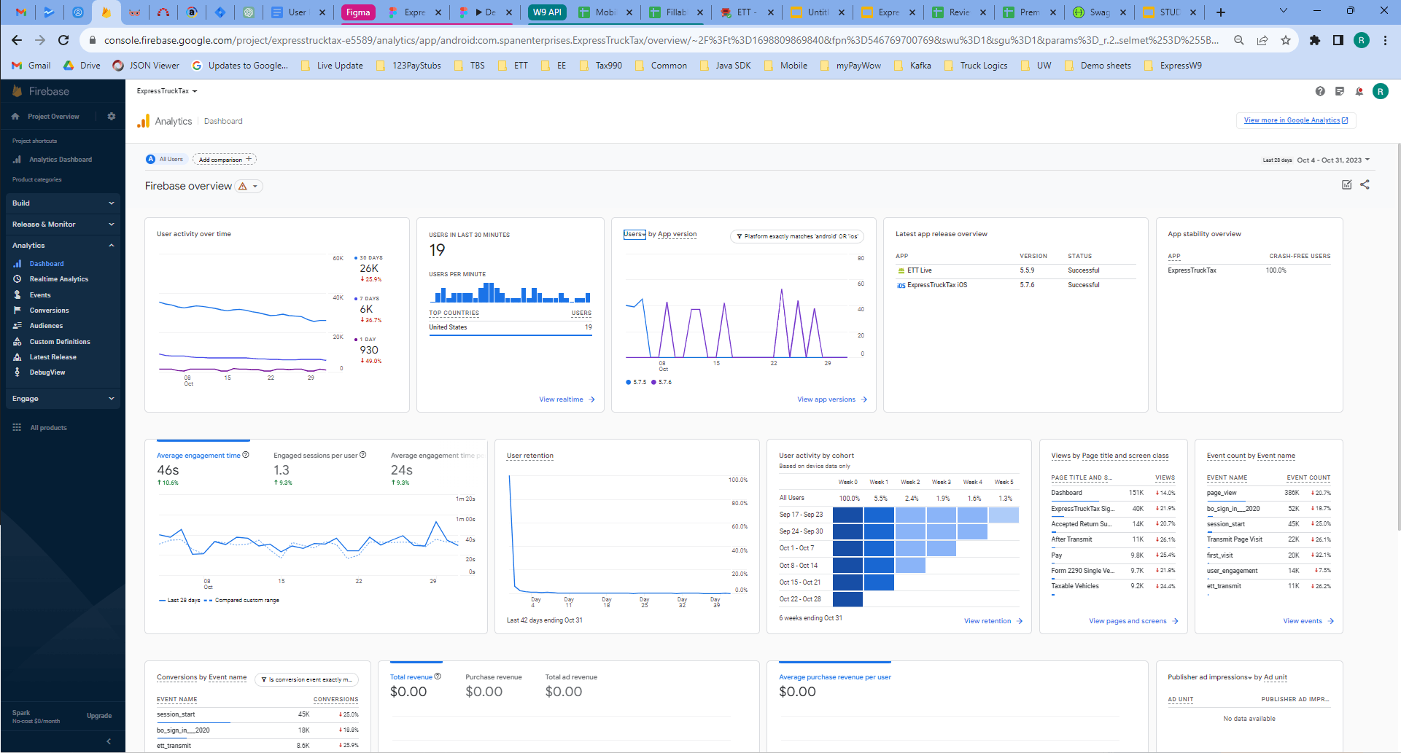Click the DebugView icon

[x=18, y=372]
